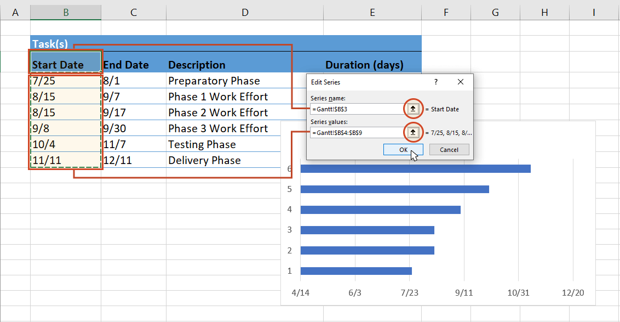
Task: Collapse the Series name range selector icon
Action: click(412, 109)
